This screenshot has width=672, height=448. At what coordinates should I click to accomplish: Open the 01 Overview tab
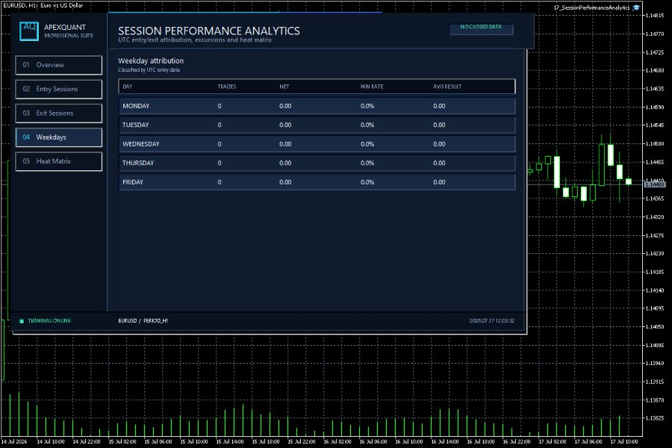(59, 65)
